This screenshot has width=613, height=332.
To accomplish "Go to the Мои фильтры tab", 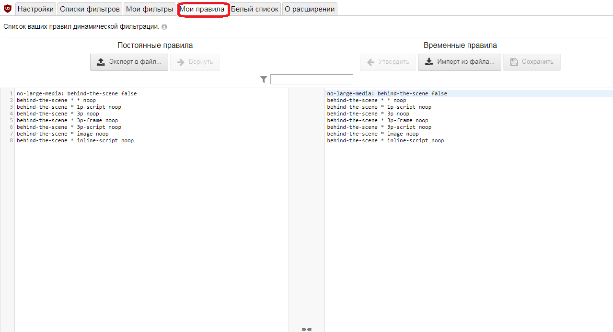I will coord(150,9).
